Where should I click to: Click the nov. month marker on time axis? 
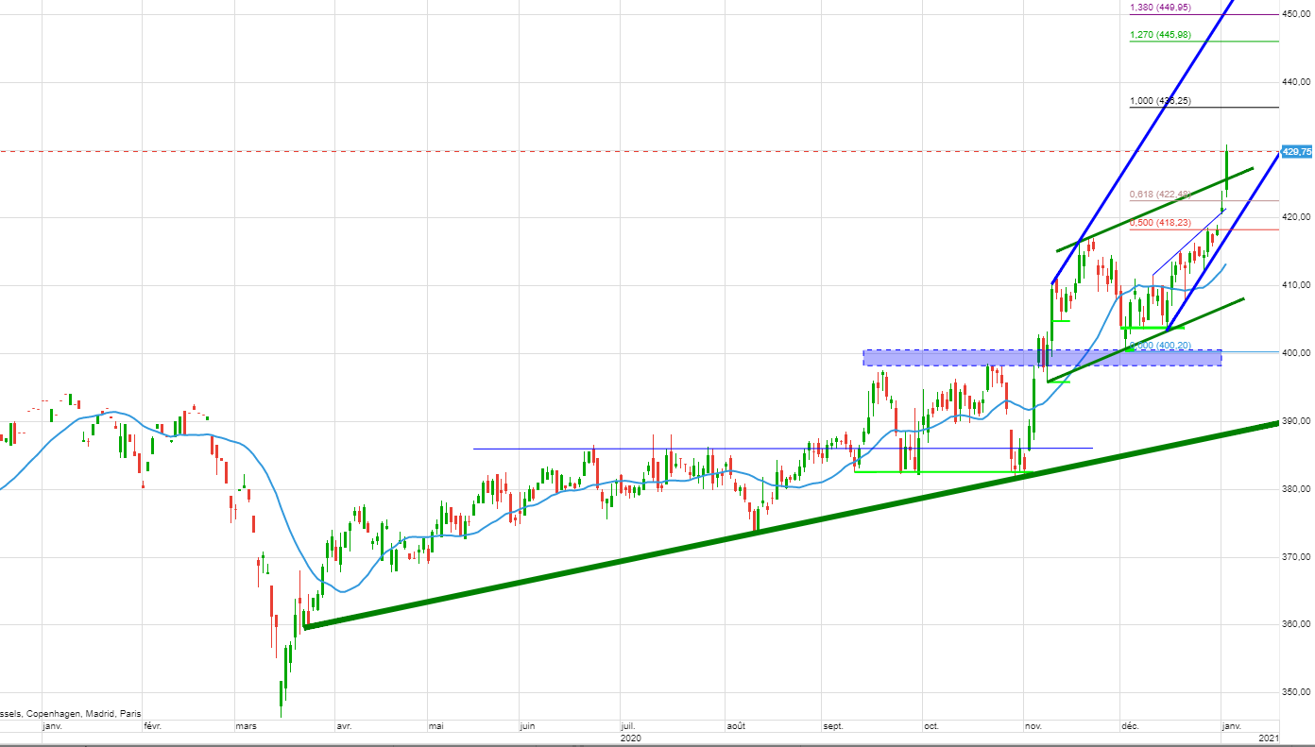tap(1032, 726)
